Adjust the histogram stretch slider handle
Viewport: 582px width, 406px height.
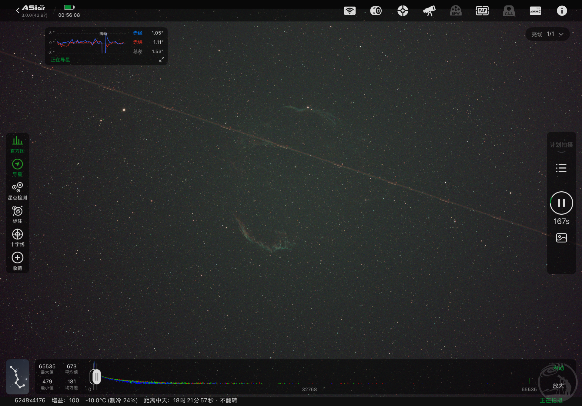(x=96, y=377)
